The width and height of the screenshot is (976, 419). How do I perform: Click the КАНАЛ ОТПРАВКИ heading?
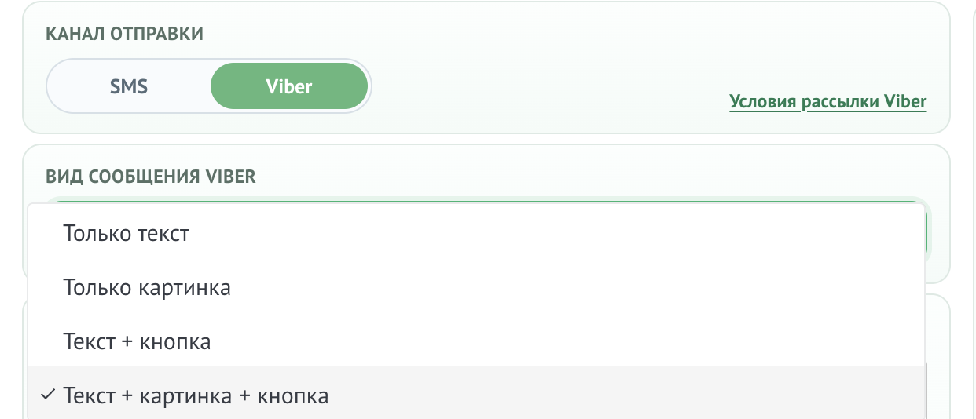click(x=125, y=34)
